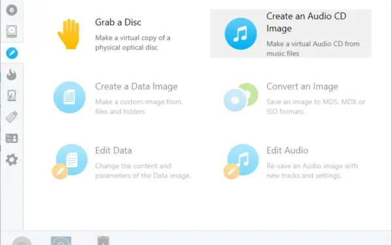
Task: Click "Make a custom image from files and folders"
Action: (x=138, y=106)
